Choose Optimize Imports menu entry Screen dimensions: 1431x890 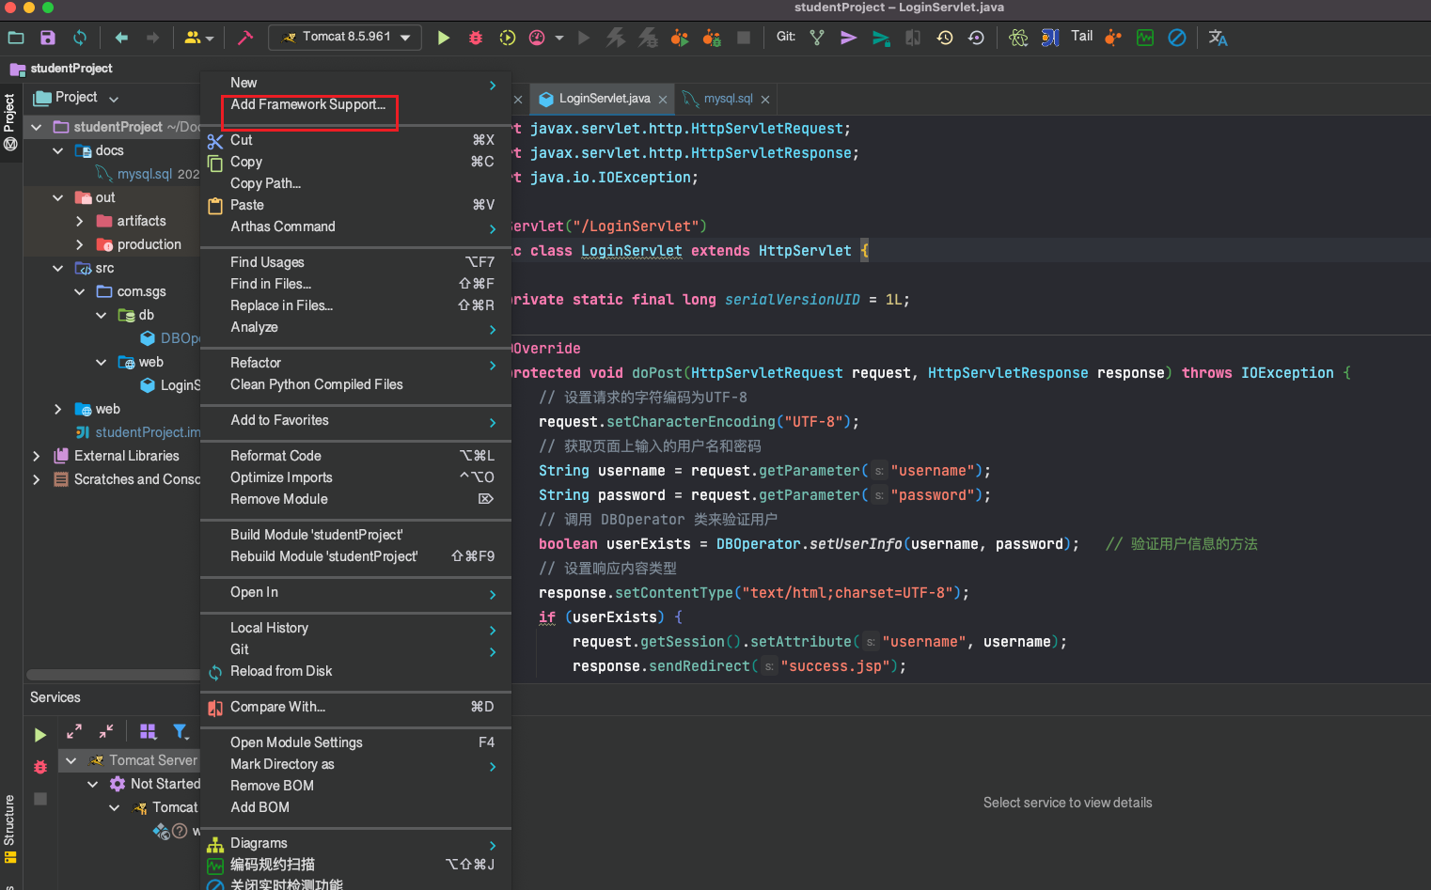tap(355, 477)
